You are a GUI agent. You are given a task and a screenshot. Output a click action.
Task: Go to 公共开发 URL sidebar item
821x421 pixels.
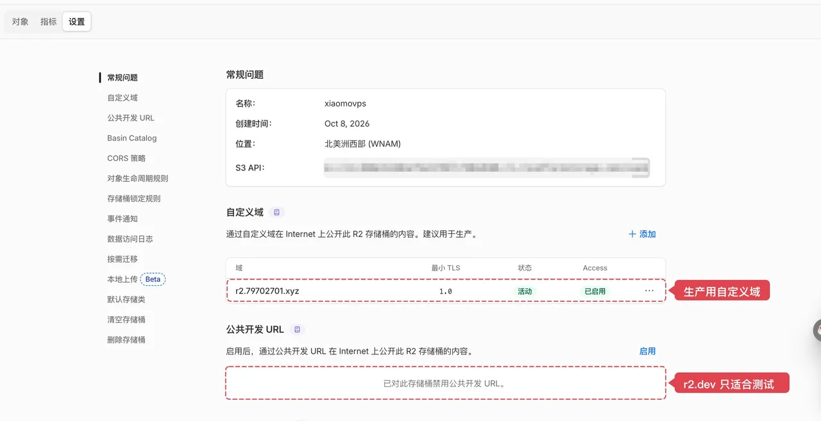[131, 118]
